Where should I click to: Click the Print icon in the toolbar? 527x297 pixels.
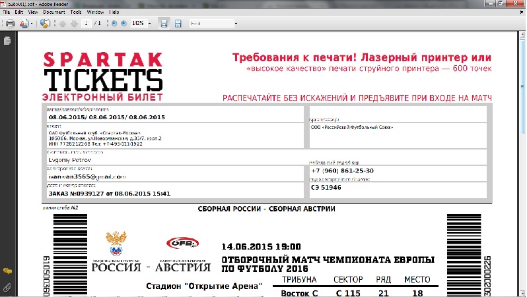10,24
